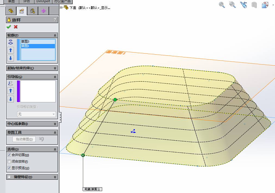Click the lower green connector point on 草图1
The image size is (275, 193).
click(x=83, y=155)
